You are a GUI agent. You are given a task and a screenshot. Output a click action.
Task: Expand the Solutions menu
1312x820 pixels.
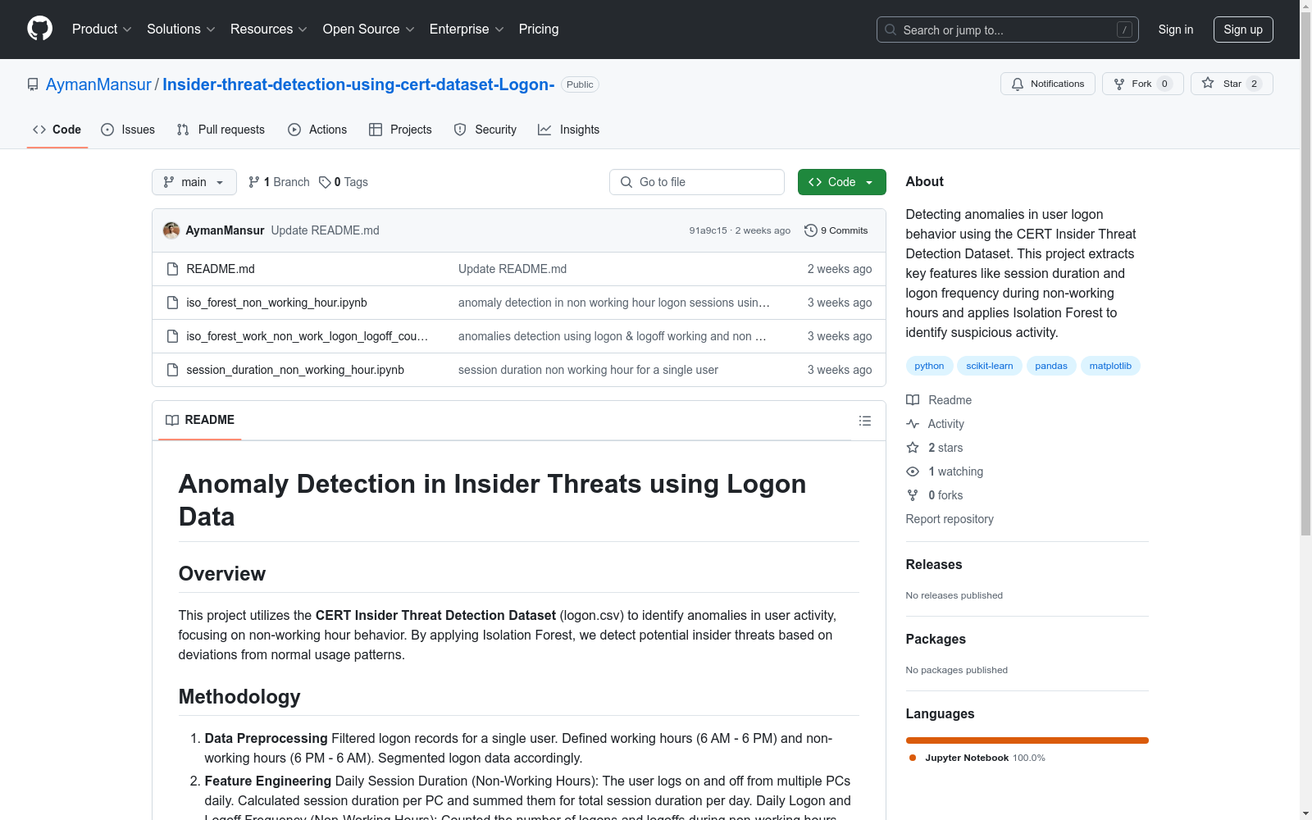tap(181, 30)
